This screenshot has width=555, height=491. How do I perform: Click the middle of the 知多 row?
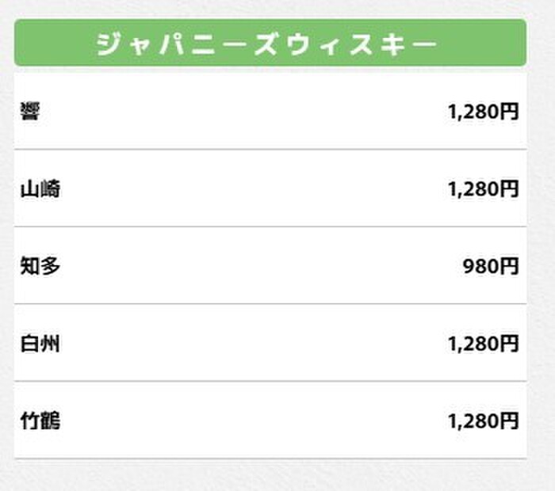tap(270, 265)
